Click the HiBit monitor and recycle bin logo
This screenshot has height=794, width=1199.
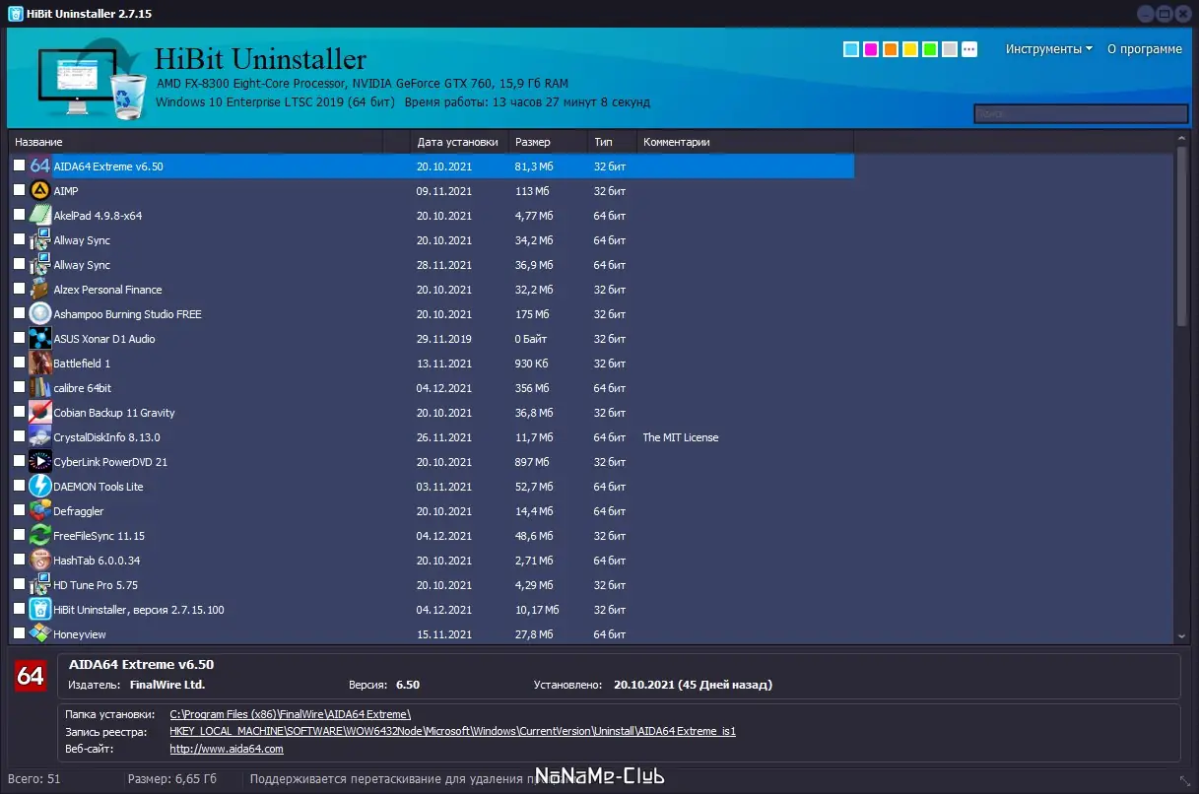(92, 81)
